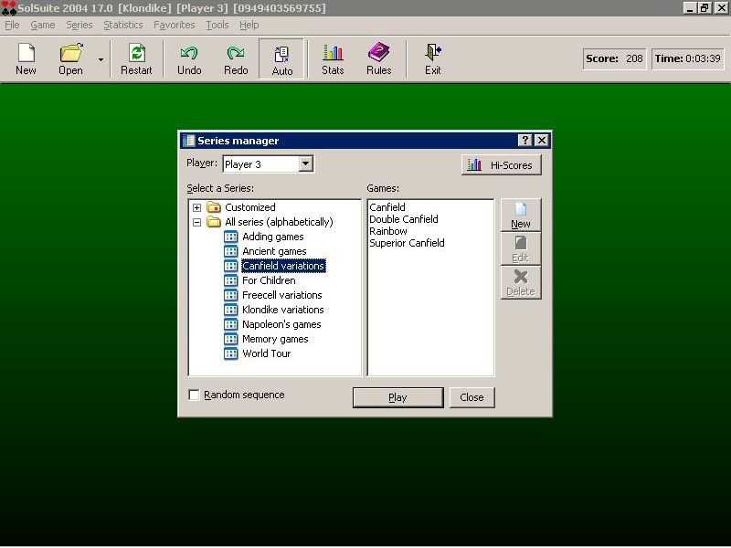Image resolution: width=731 pixels, height=548 pixels.
Task: Play the selected series
Action: 397,397
